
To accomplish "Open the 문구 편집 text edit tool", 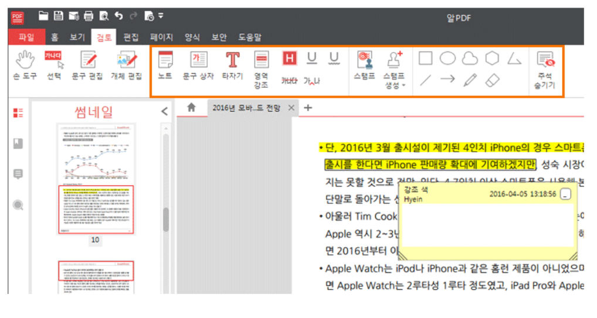I will 87,66.
